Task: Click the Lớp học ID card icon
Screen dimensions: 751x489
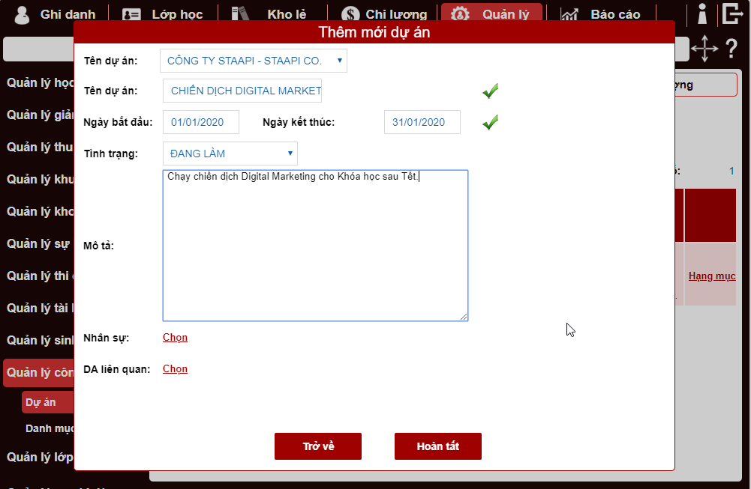Action: [x=132, y=14]
